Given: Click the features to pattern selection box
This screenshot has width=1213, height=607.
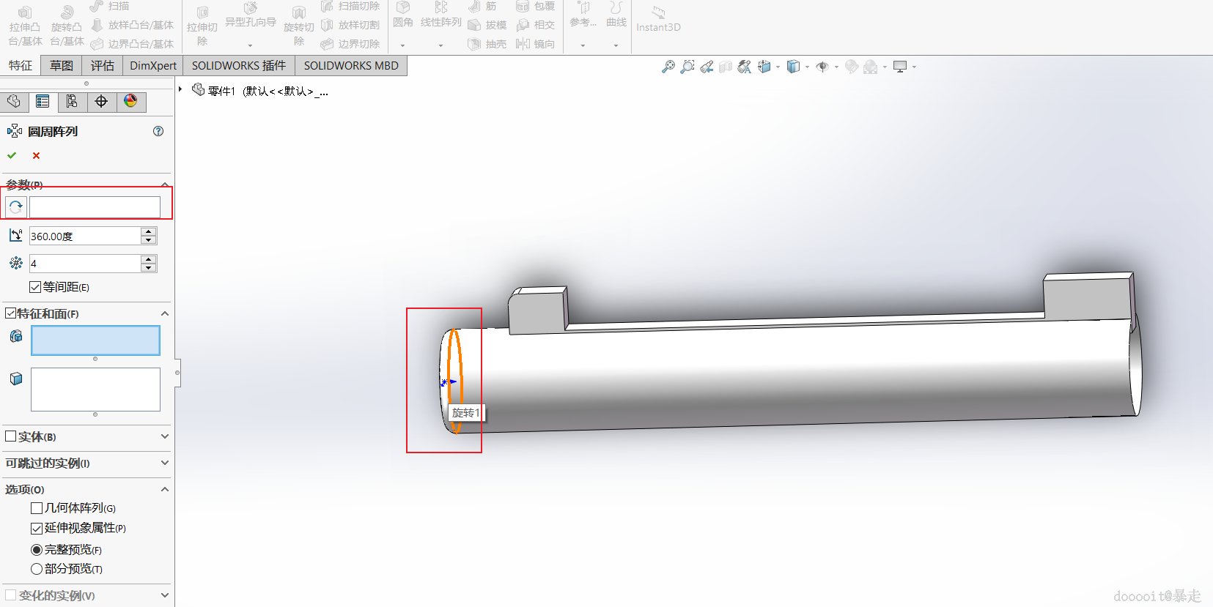Looking at the screenshot, I should pyautogui.click(x=95, y=340).
